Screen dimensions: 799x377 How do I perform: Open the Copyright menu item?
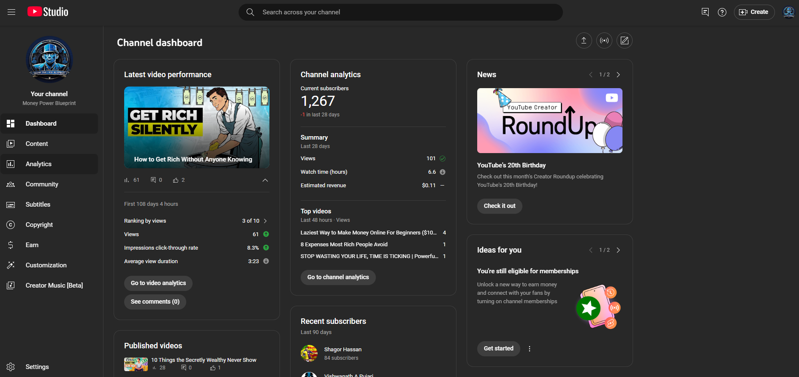coord(49,225)
